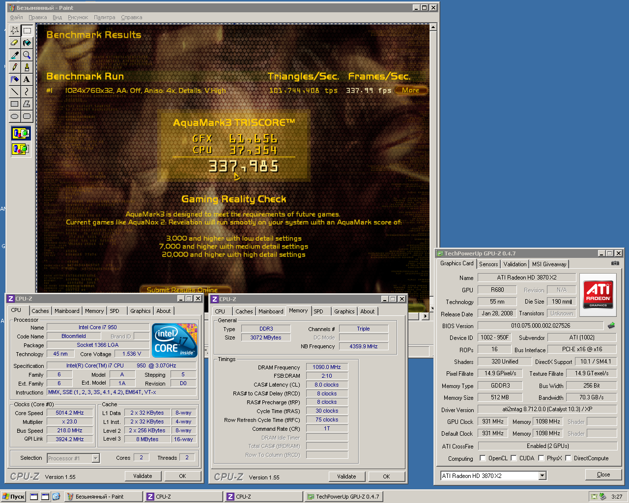Open Graphics tab in CPU-Z window showing Memory timings
This screenshot has width=629, height=503.
click(344, 311)
